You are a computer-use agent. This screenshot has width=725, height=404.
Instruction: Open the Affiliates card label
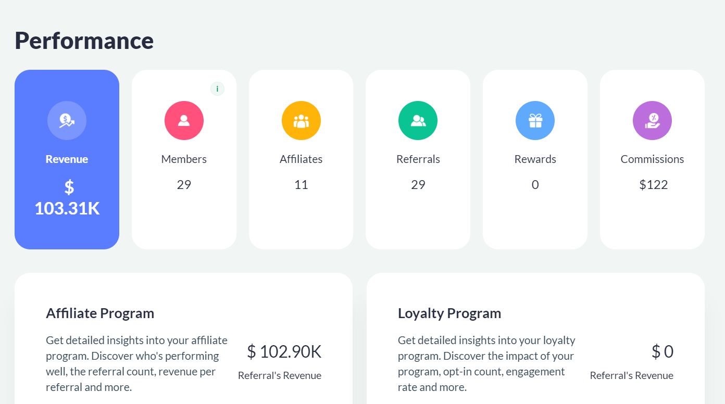coord(301,159)
